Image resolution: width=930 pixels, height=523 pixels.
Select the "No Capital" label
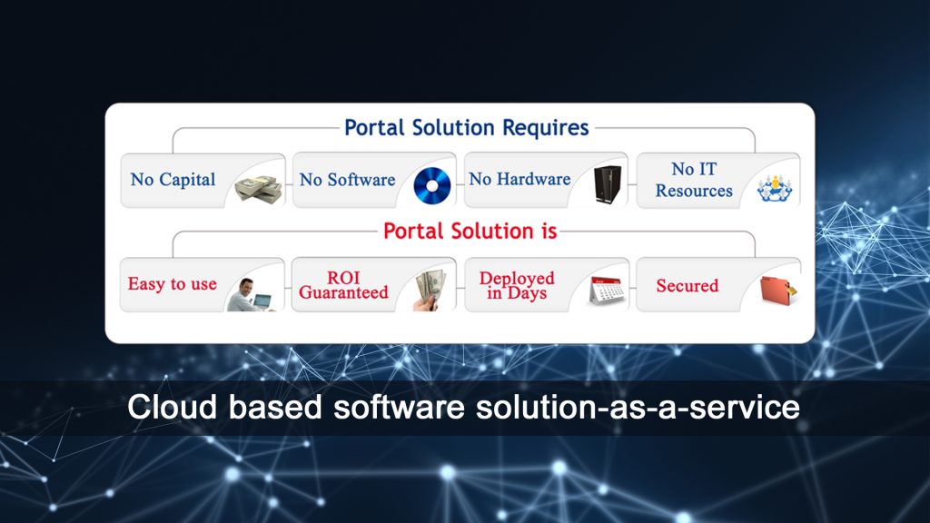[173, 180]
